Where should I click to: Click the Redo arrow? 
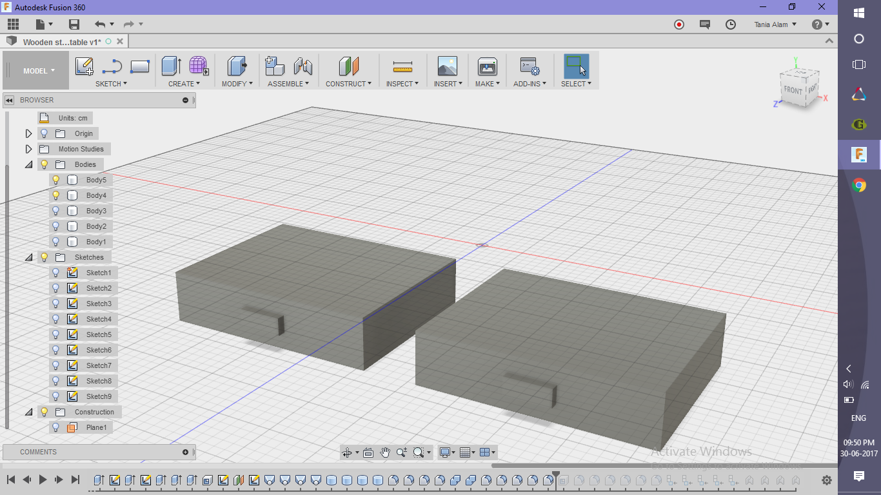point(128,24)
